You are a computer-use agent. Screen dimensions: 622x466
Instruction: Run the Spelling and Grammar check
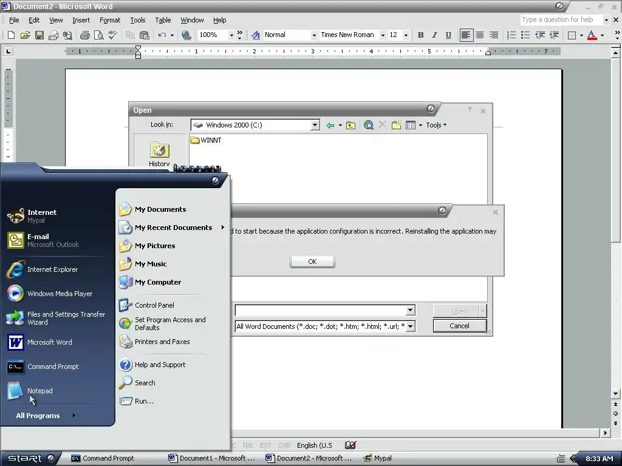[x=112, y=35]
